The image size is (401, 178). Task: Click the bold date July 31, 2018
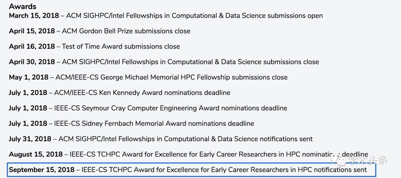coord(30,139)
